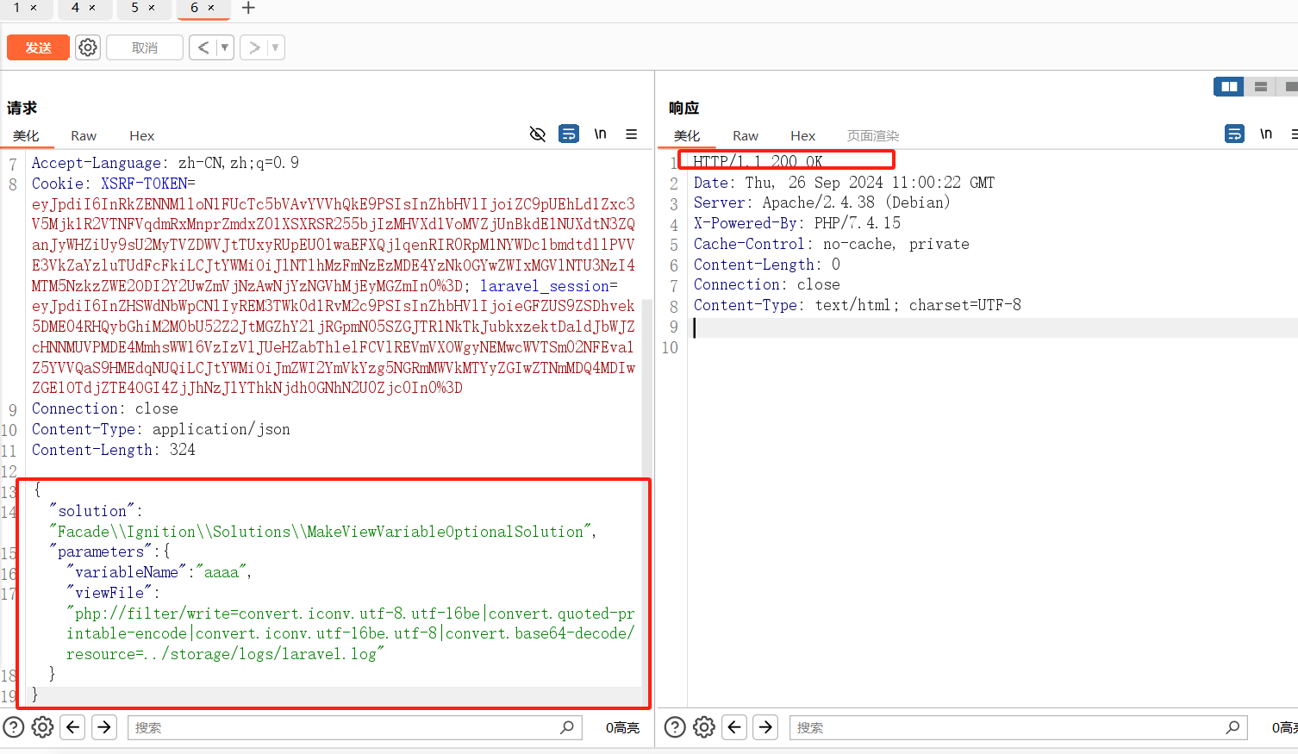Screen dimensions: 1298x754
Task: Go to previous search match in response
Action: tap(734, 727)
